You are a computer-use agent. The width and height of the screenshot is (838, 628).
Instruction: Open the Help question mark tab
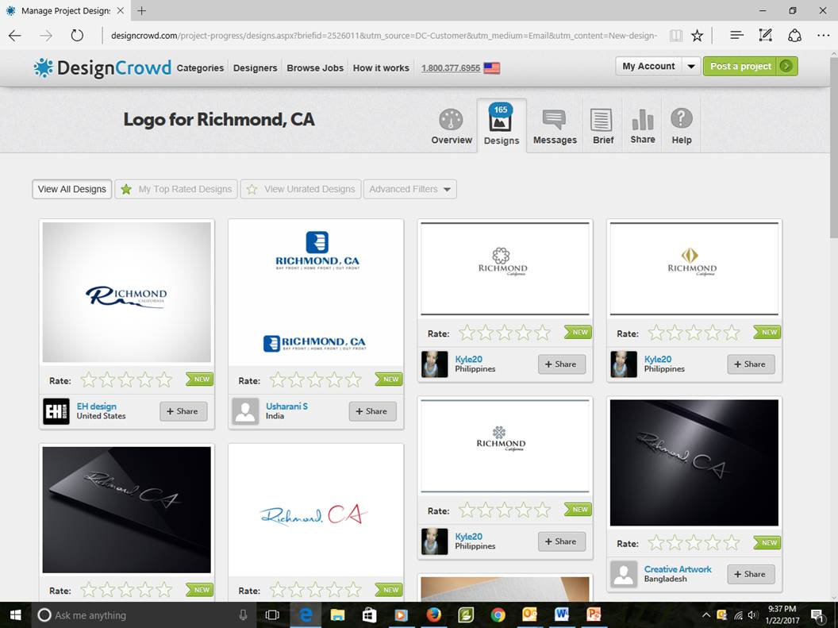682,127
